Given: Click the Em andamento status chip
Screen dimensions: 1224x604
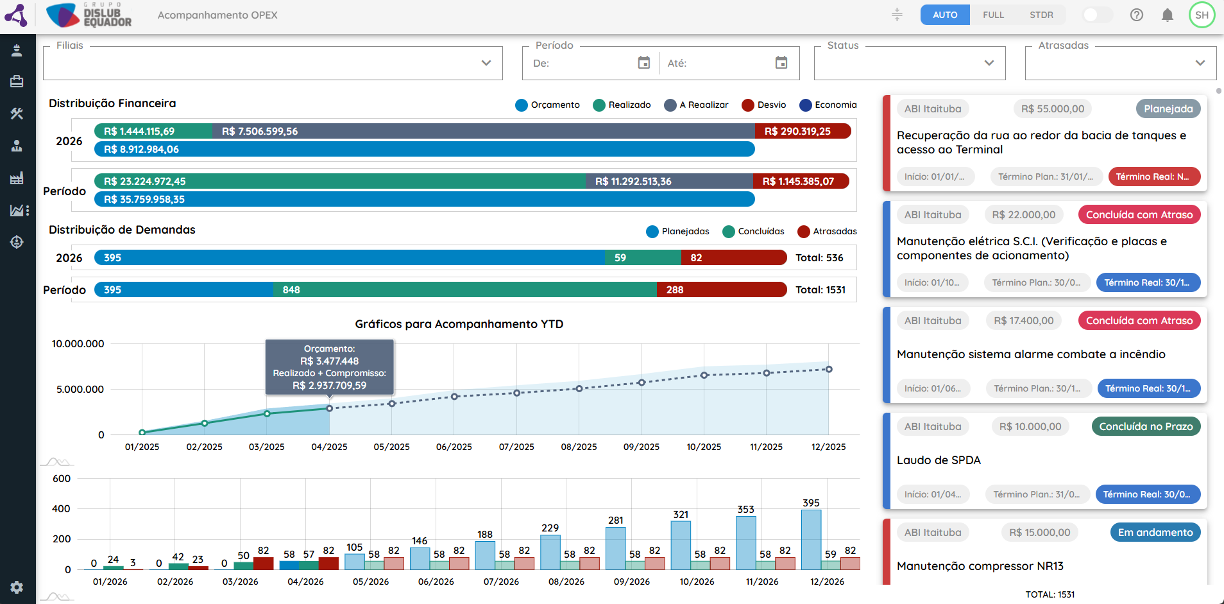Looking at the screenshot, I should point(1155,532).
